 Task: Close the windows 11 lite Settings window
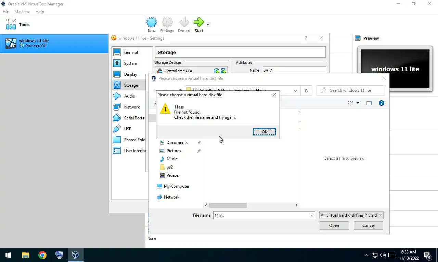pos(321,38)
